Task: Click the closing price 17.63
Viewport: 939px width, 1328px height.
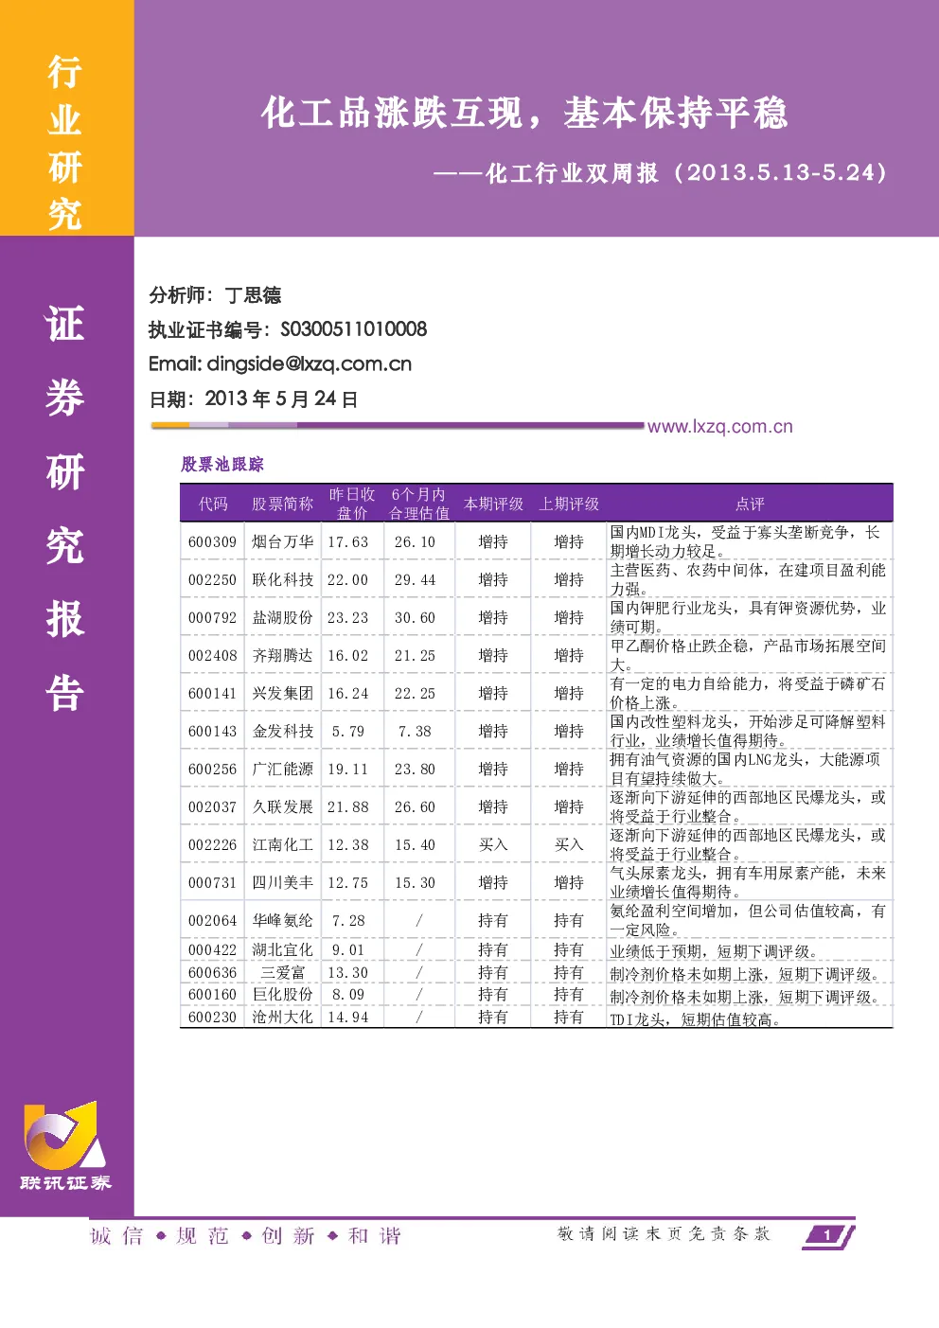Action: 347,541
